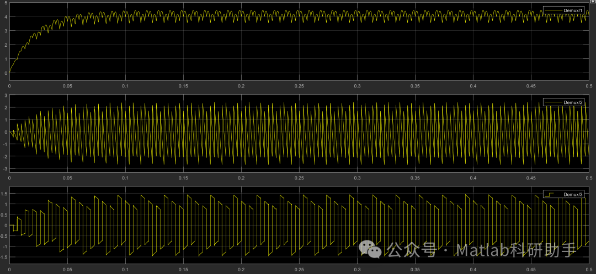Click the 0.2 tick label under Demux/3 plot

tap(241, 271)
